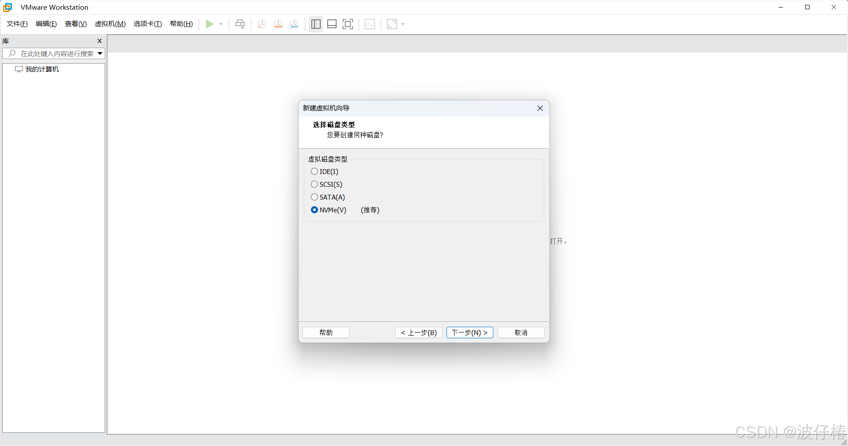
Task: Continue with 下一步(N) > button
Action: pyautogui.click(x=470, y=333)
